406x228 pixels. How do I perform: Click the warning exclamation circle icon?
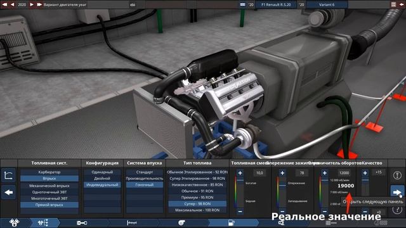[x=397, y=175]
